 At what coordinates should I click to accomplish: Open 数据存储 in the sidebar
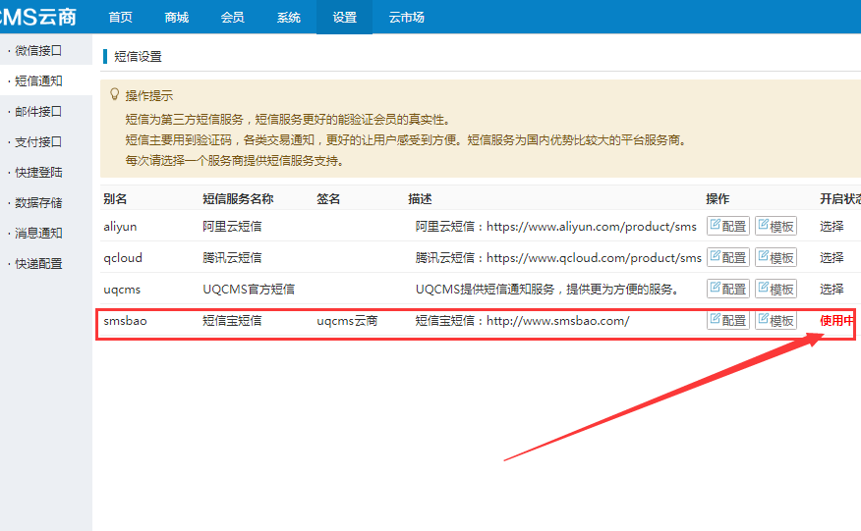point(38,203)
